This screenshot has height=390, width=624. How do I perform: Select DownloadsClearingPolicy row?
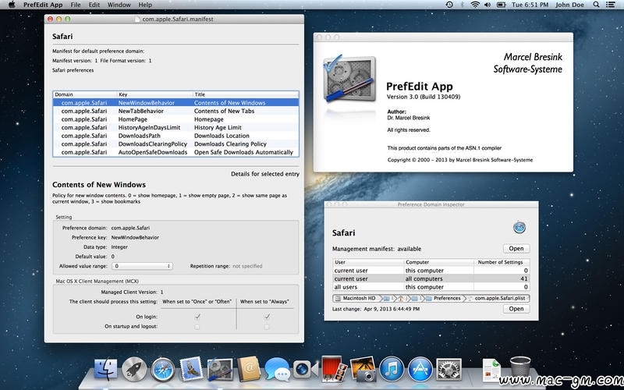176,144
